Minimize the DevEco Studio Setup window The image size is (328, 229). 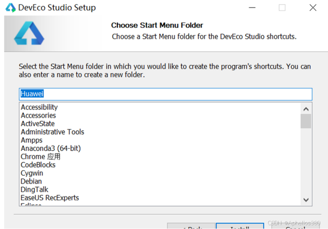pos(252,8)
